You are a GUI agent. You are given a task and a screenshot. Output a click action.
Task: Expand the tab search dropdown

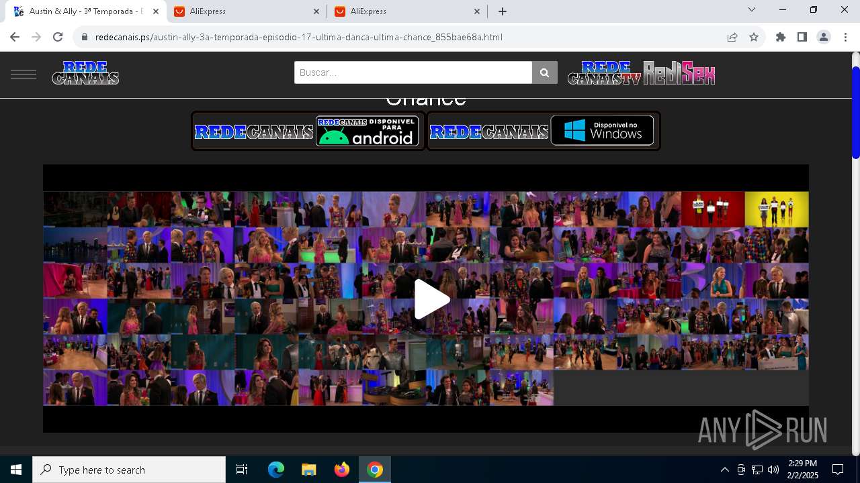coord(752,10)
